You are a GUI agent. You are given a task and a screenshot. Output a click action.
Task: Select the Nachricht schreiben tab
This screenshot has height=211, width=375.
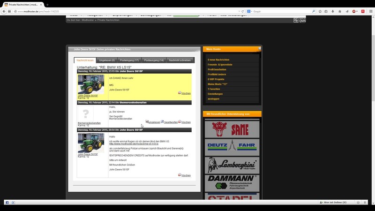pos(180,60)
